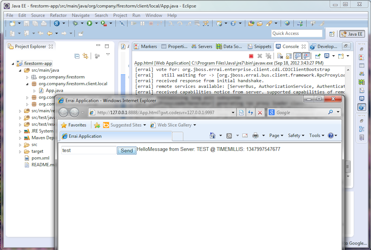Viewport: 371px width, 250px height.
Task: Click the Open Web Browser globe icon
Action: (x=287, y=23)
